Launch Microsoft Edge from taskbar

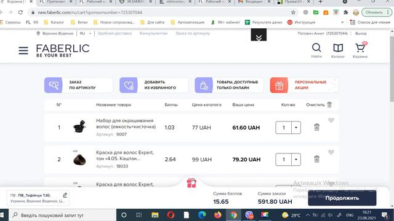click(x=202, y=215)
